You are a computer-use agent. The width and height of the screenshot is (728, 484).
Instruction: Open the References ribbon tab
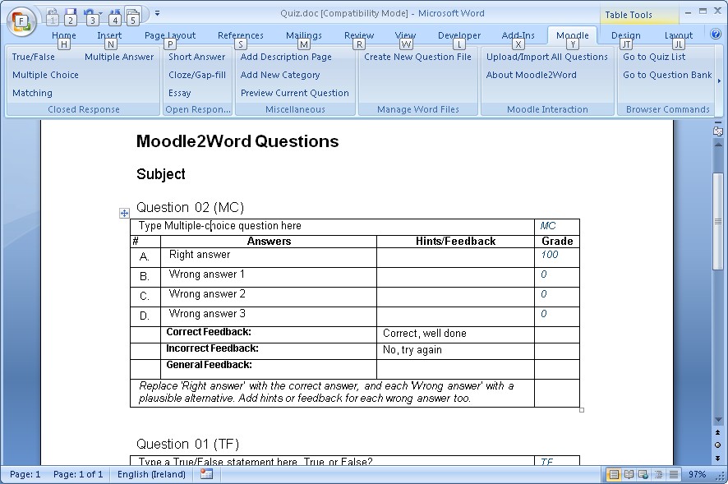[240, 35]
